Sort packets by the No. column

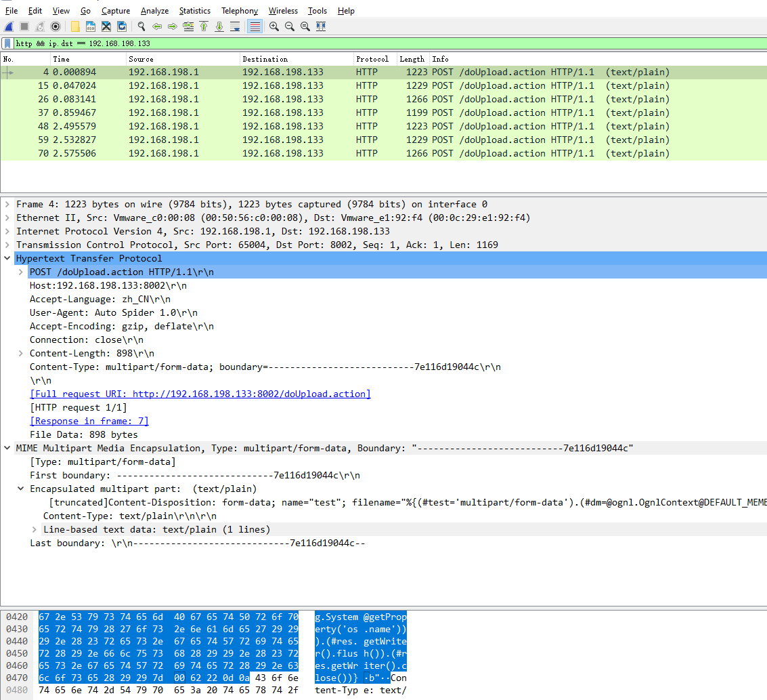pyautogui.click(x=24, y=59)
